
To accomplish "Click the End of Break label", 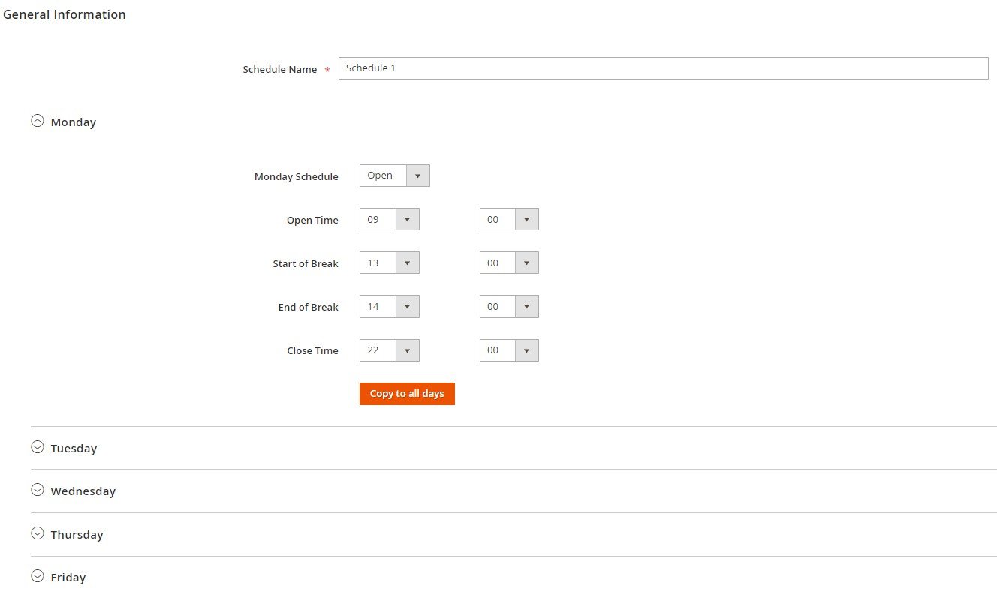I will pyautogui.click(x=309, y=307).
